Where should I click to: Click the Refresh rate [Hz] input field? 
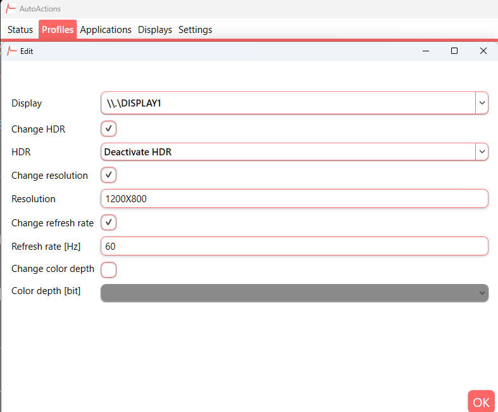[x=294, y=246]
